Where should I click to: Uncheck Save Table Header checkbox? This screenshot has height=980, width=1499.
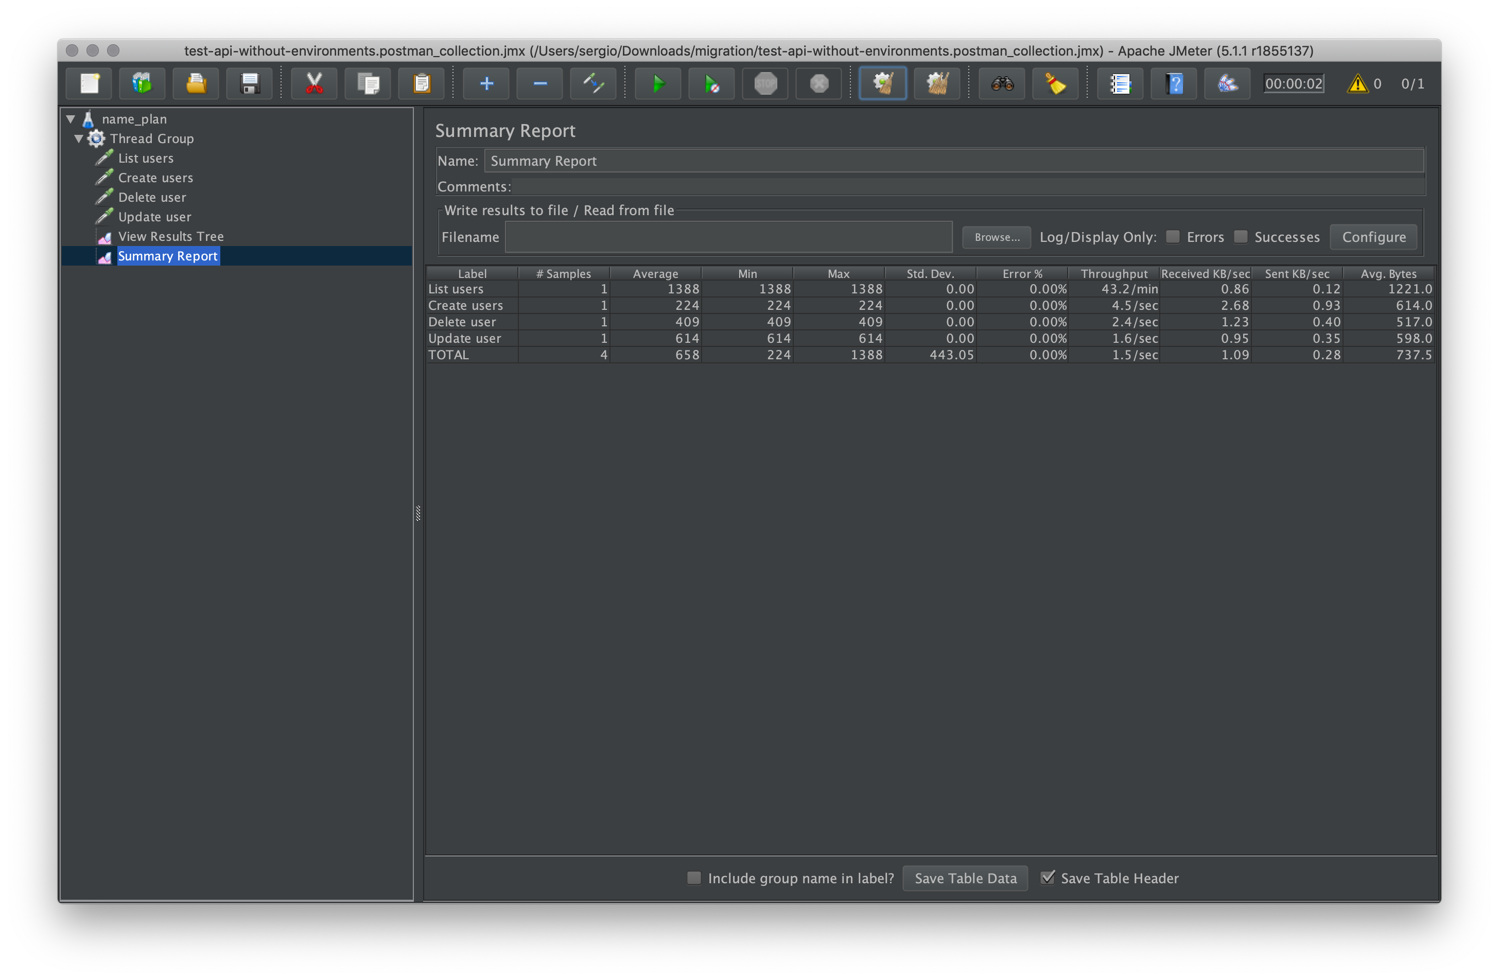1047,878
